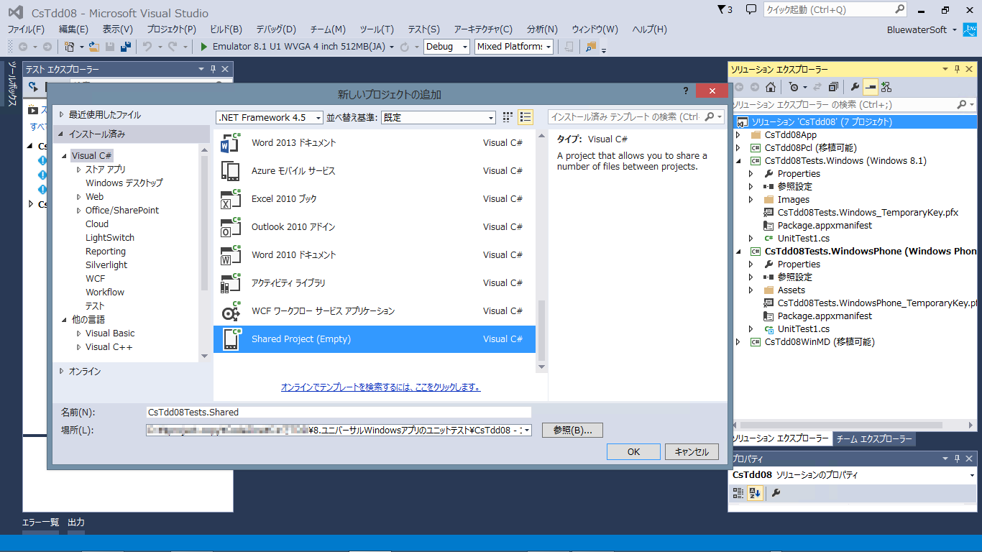Switch to the チーム エクスプローラー tab
The width and height of the screenshot is (982, 552).
pyautogui.click(x=874, y=439)
